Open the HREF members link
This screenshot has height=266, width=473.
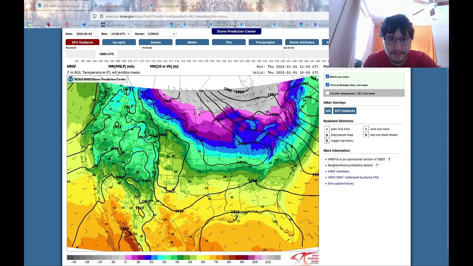coord(338,171)
